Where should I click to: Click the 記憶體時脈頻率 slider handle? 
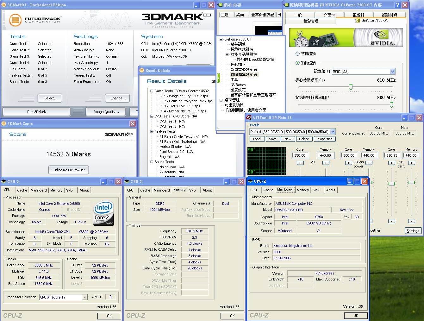tap(392, 105)
